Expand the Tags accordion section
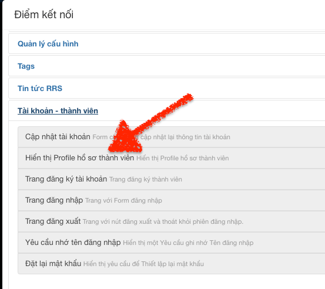Viewport: 325px width, 289px height. pos(26,66)
